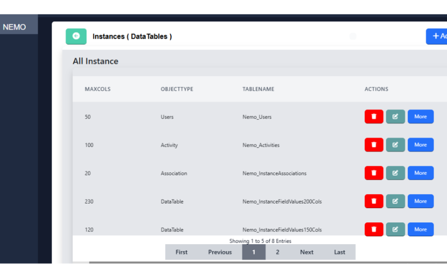Go to page 2 of entries

click(x=277, y=252)
